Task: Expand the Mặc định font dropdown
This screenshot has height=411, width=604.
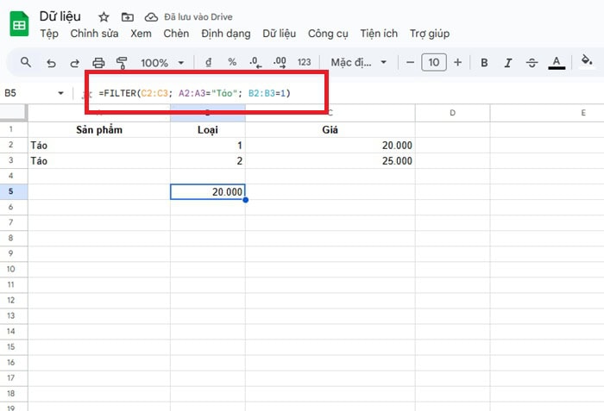Action: tap(356, 62)
